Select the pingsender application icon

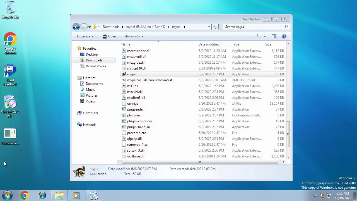coord(124,109)
